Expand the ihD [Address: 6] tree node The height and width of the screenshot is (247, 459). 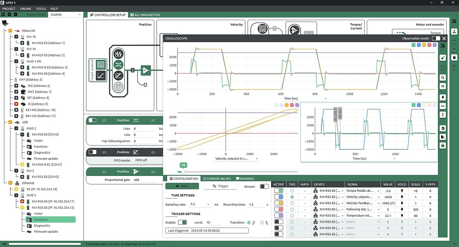pos(16,86)
